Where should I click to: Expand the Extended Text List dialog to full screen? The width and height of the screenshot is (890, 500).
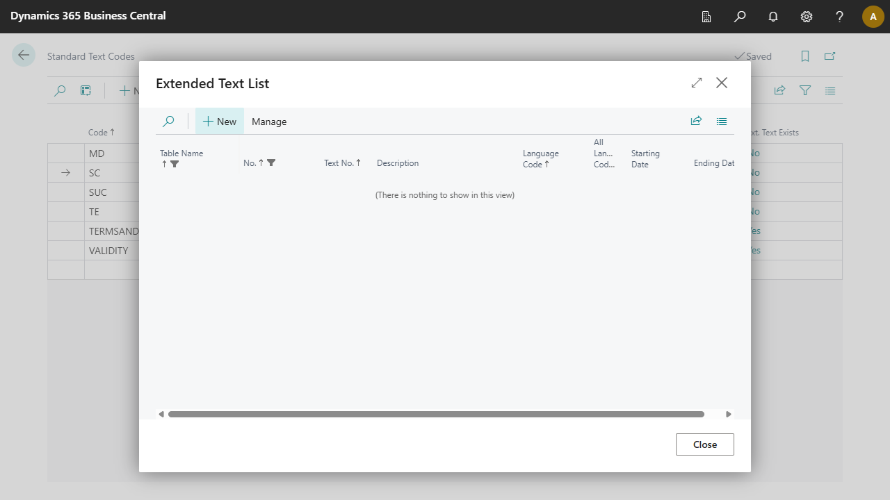tap(697, 83)
